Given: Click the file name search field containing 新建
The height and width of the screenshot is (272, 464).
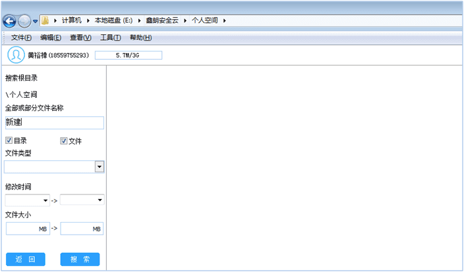Looking at the screenshot, I should [x=55, y=123].
